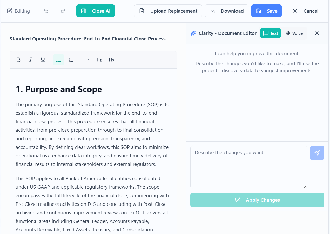Select the bullet list option
This screenshot has width=330, height=234.
pos(58,60)
